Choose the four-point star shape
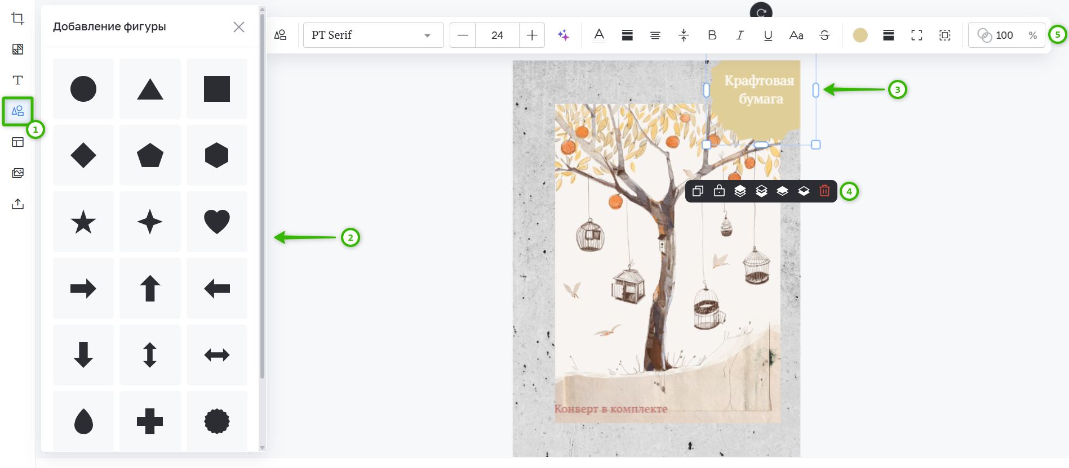 150,222
